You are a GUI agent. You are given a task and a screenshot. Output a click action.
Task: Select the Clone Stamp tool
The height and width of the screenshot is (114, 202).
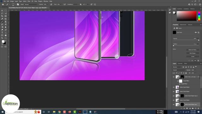tap(6, 22)
